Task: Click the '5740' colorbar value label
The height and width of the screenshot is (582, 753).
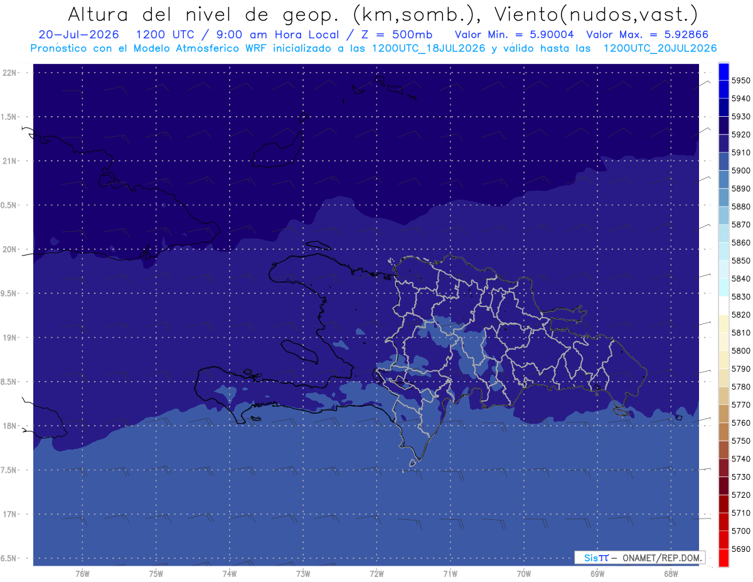Action: pos(741,459)
